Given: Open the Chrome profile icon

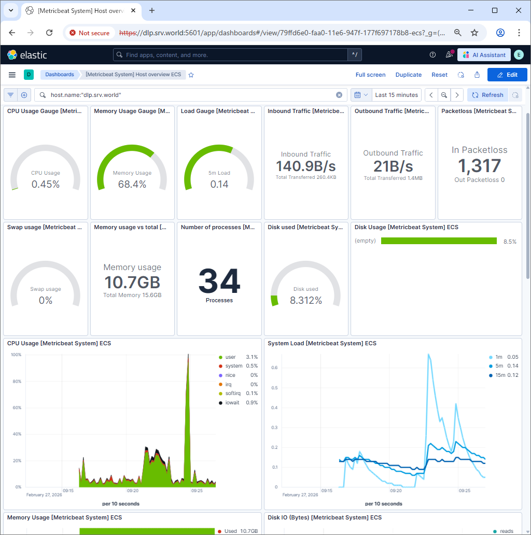Looking at the screenshot, I should tap(500, 33).
